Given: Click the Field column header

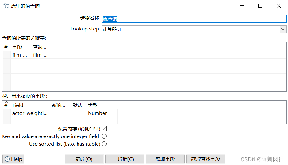Looking at the screenshot, I should [x=30, y=105].
